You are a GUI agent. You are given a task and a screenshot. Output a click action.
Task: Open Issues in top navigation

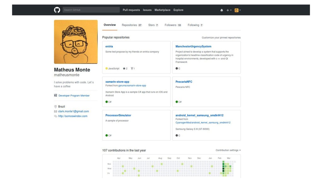coord(147,10)
